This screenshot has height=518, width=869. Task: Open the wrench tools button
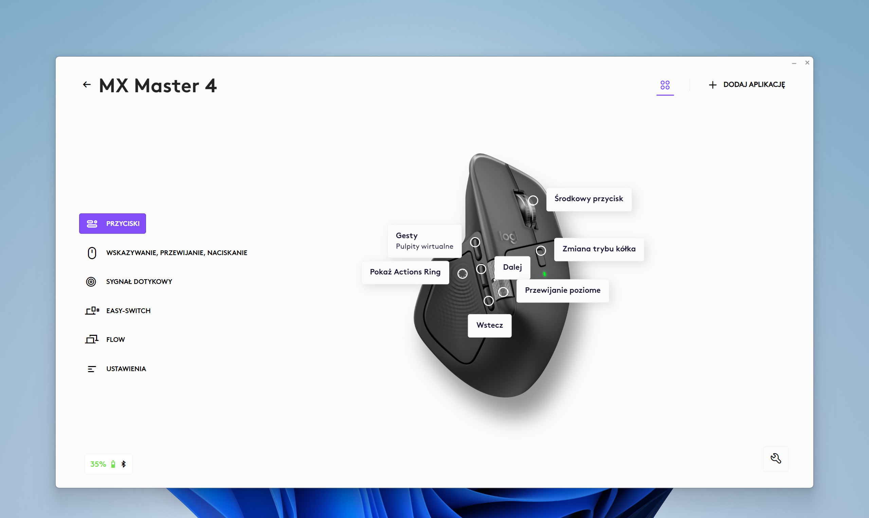pyautogui.click(x=775, y=459)
